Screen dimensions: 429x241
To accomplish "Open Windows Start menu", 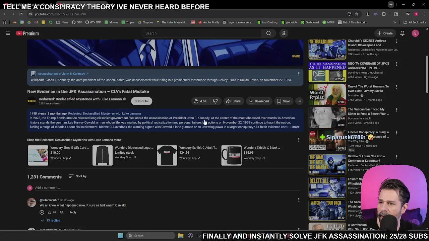I will (x=121, y=236).
